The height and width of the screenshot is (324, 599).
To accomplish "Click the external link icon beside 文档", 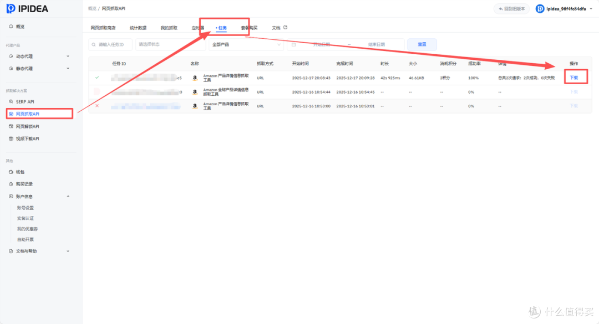I will click(x=286, y=28).
